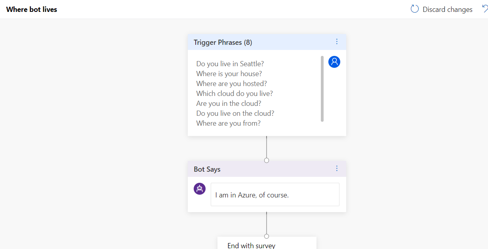Screen dimensions: 488x249
Task: Select the phrase 'Are you in the cloud?'
Action: point(229,103)
